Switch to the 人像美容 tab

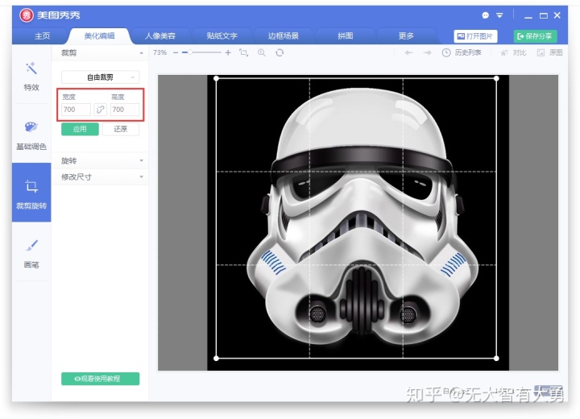(x=160, y=36)
